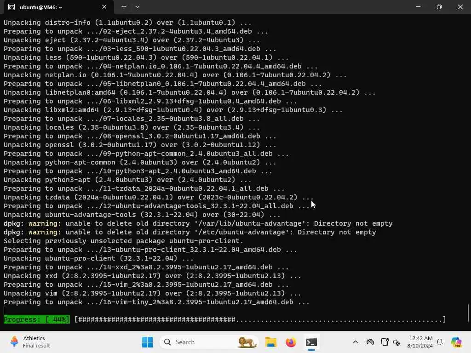Click the lion search highlight icon

pyautogui.click(x=247, y=342)
